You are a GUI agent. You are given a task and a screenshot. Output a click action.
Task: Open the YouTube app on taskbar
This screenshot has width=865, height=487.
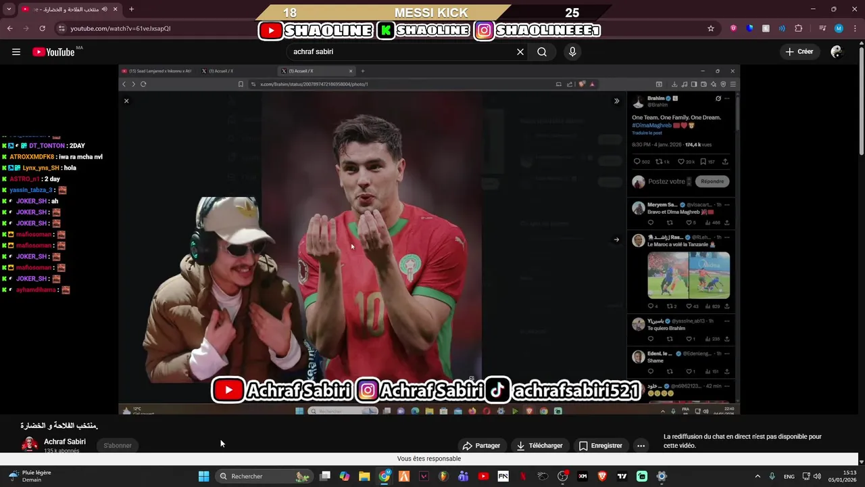pos(483,476)
